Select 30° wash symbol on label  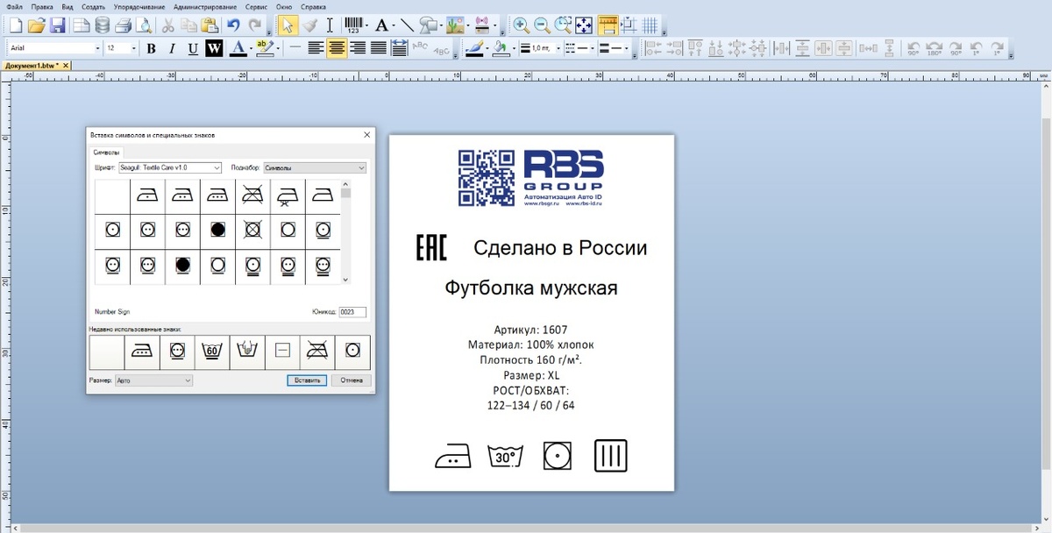(505, 456)
